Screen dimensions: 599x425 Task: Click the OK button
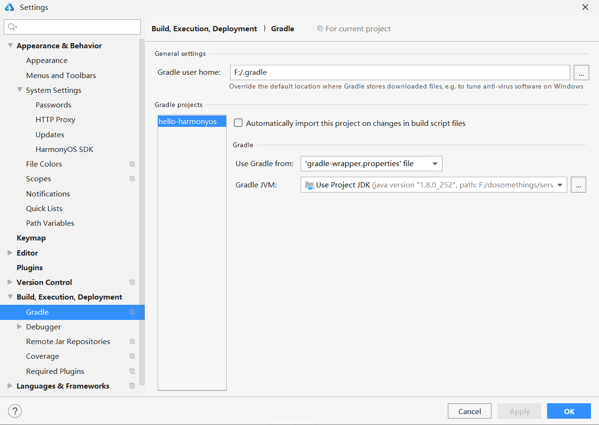(569, 411)
